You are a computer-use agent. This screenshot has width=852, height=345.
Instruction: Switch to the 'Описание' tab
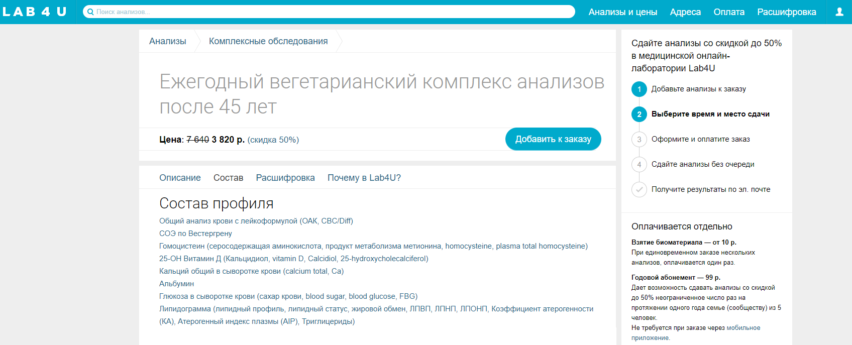(x=180, y=178)
